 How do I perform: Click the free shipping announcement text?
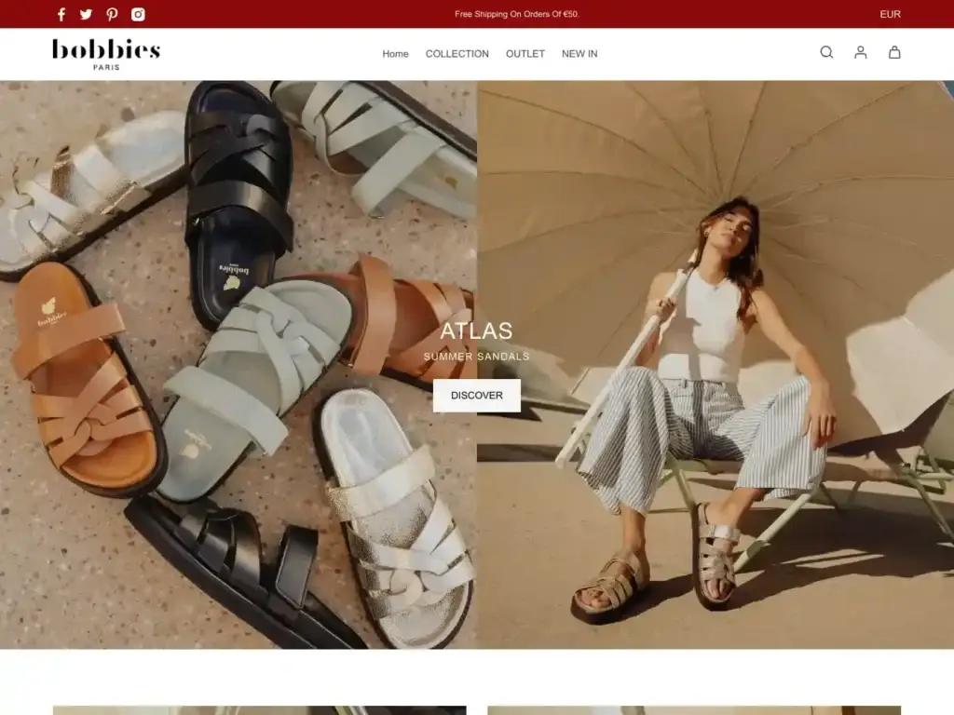[x=516, y=14]
